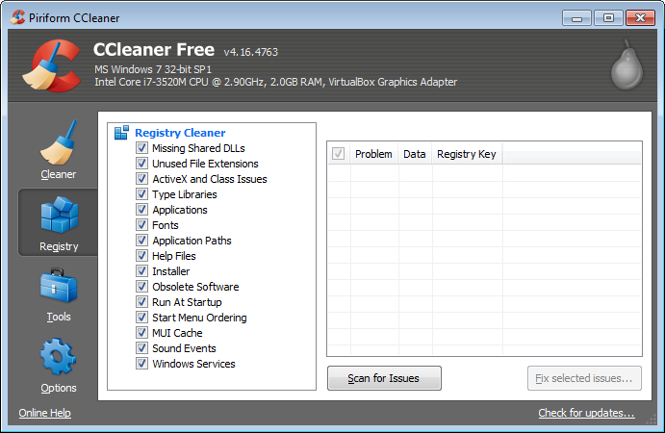Open the Online Help link

coord(44,413)
